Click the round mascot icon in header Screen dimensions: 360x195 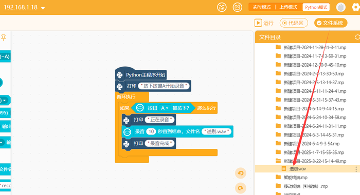tap(222, 7)
